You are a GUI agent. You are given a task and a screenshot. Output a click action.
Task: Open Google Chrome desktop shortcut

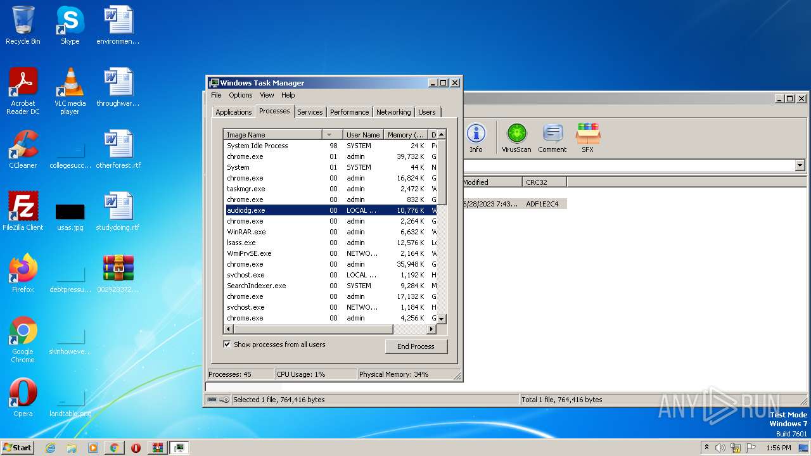[23, 339]
